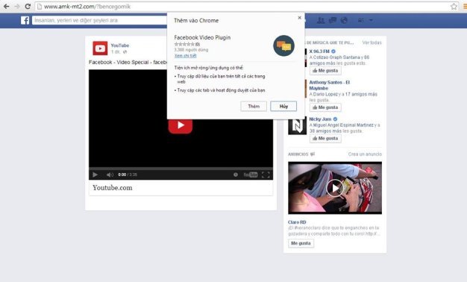The height and width of the screenshot is (282, 467).
Task: Open Facebook account dropdown arrow
Action: (x=371, y=20)
